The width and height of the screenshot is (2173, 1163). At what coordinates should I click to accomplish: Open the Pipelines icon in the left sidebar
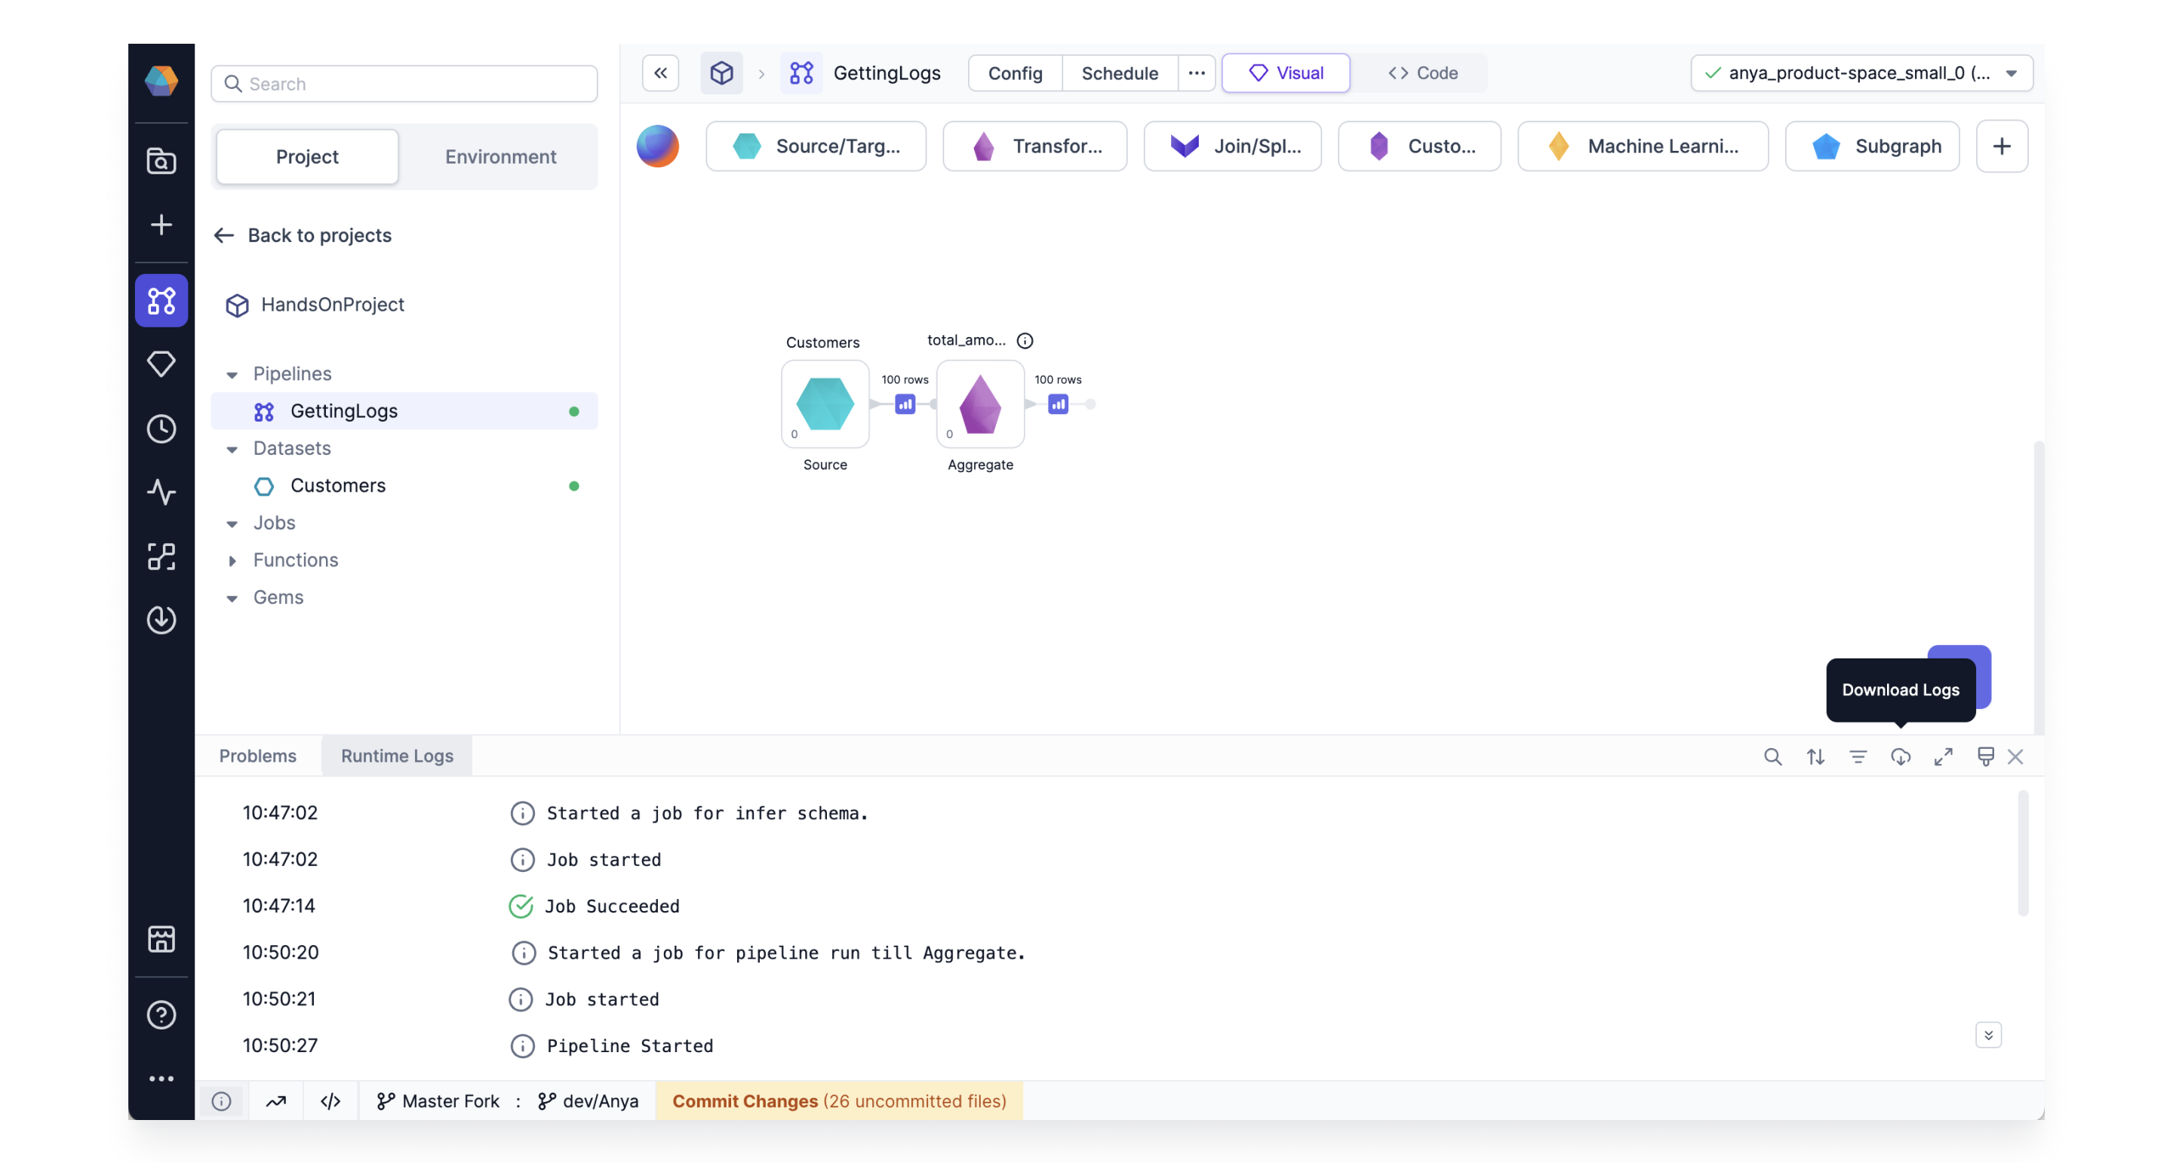[161, 300]
